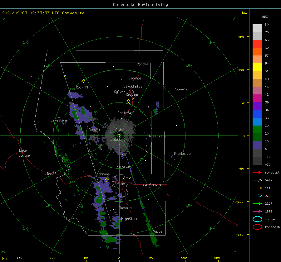Click the asterisk marker above Limestone

(x=59, y=117)
